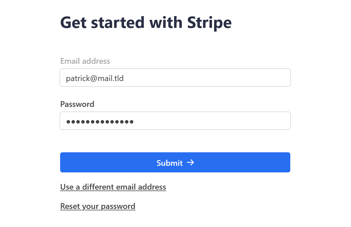
Task: Open the 'Use a different email address' link
Action: (x=113, y=187)
